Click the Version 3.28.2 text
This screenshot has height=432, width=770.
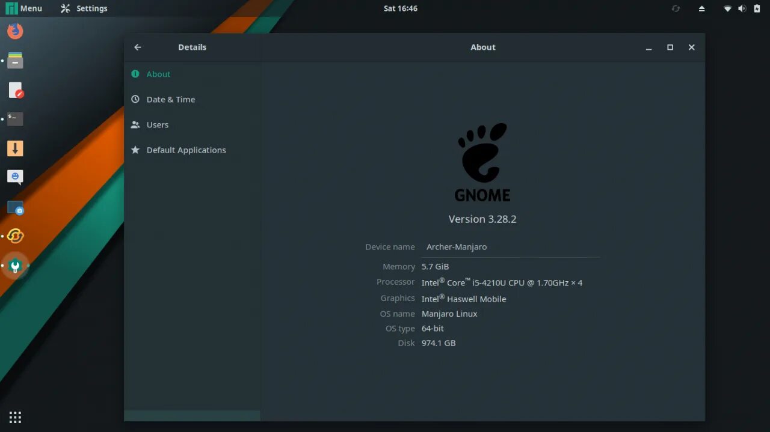pyautogui.click(x=482, y=219)
